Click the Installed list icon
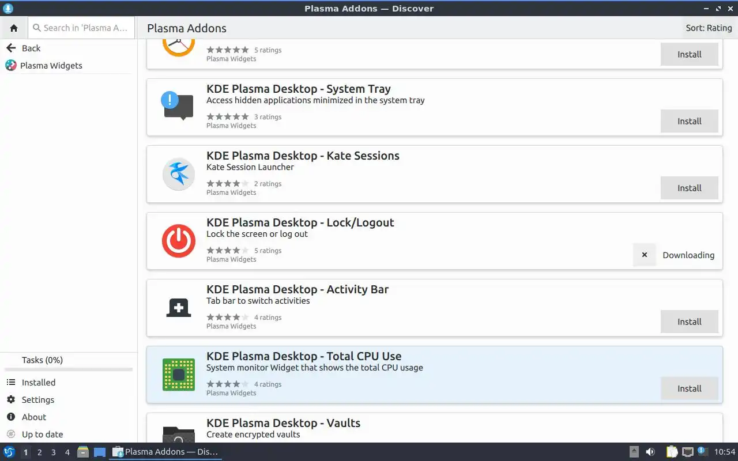The height and width of the screenshot is (461, 738). point(11,383)
